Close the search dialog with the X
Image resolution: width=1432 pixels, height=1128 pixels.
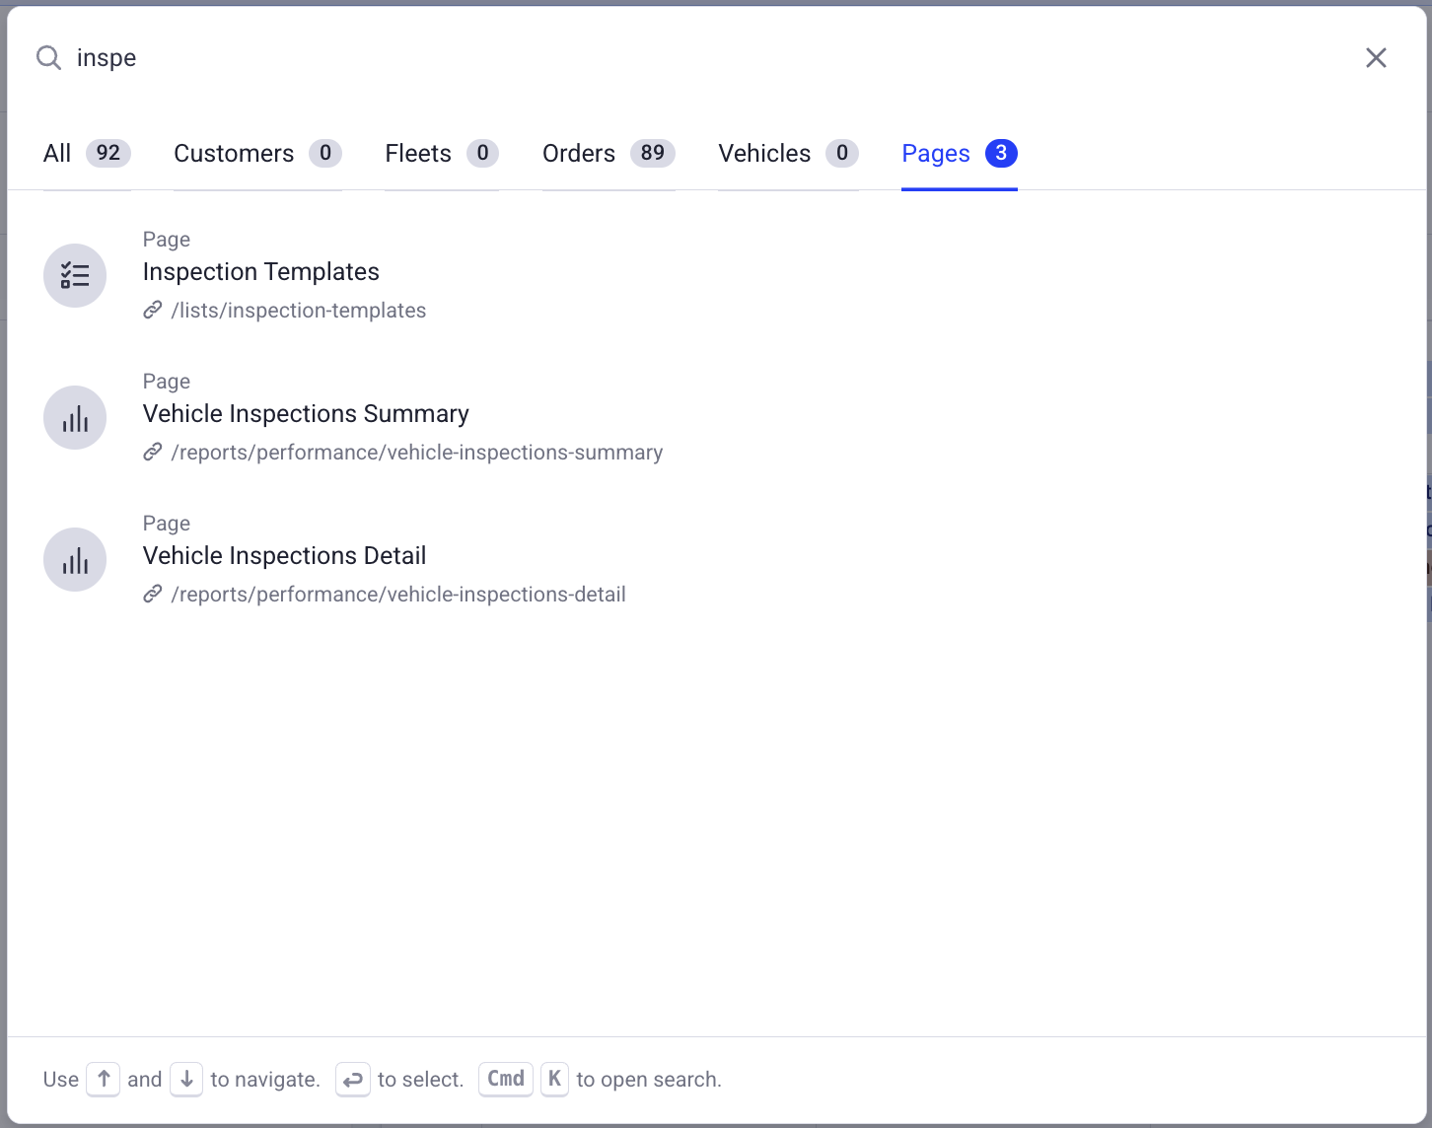(x=1376, y=58)
